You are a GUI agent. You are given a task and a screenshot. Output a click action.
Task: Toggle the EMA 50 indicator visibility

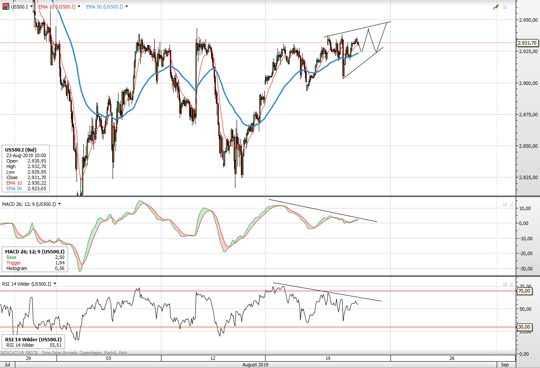click(126, 6)
